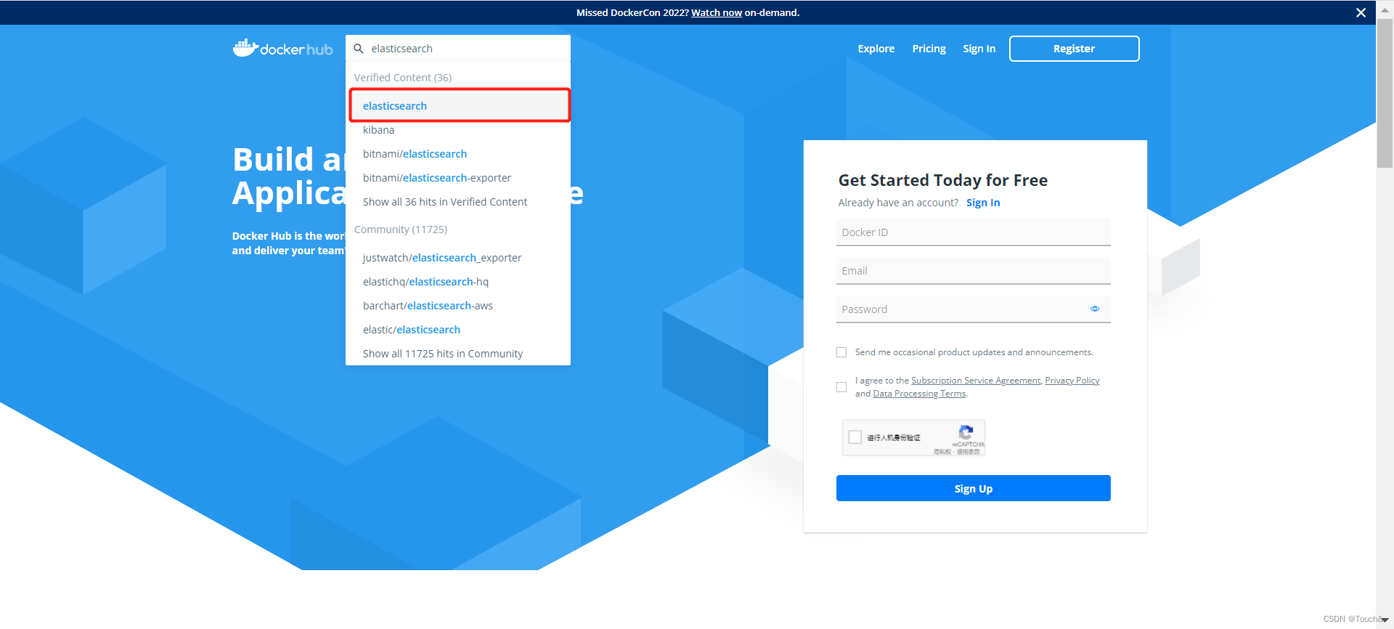
Task: Click the Register button
Action: tap(1074, 49)
